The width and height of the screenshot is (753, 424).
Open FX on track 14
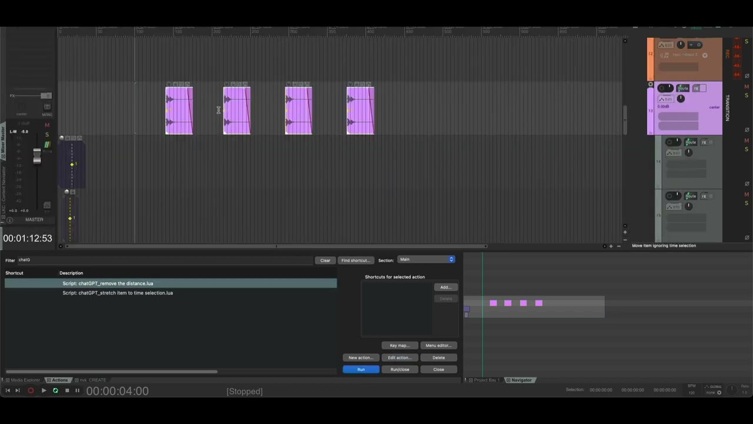tap(704, 142)
